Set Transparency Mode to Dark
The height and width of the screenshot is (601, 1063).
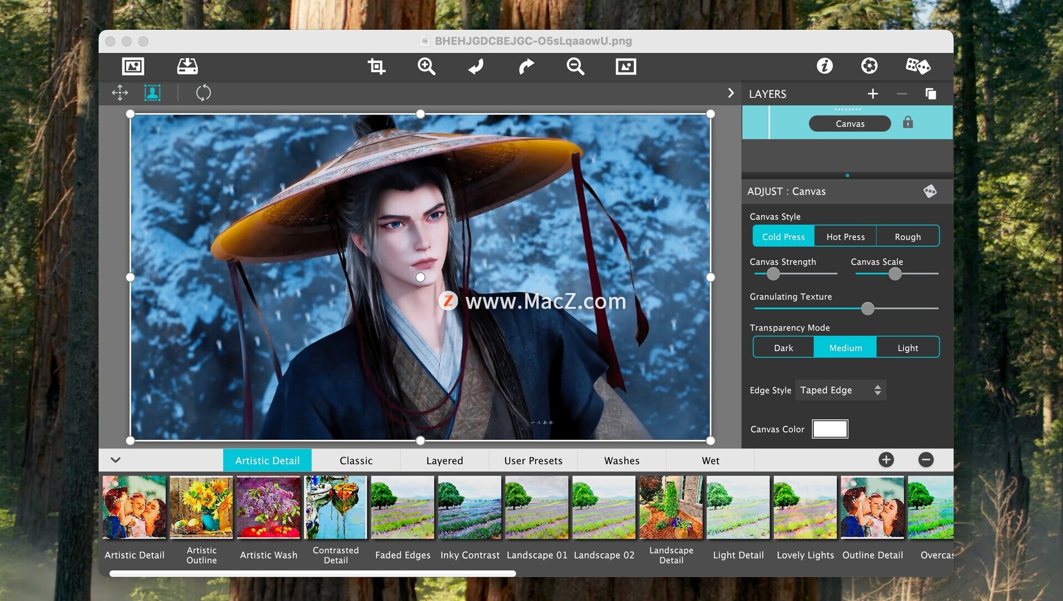click(x=783, y=348)
